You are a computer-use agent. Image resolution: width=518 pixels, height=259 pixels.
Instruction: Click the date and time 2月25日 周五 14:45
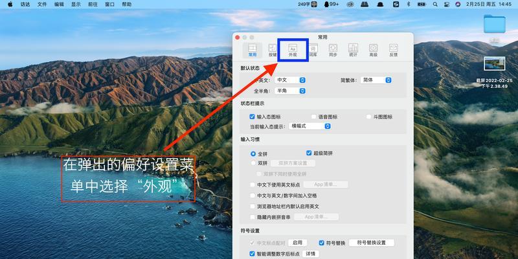(x=489, y=5)
